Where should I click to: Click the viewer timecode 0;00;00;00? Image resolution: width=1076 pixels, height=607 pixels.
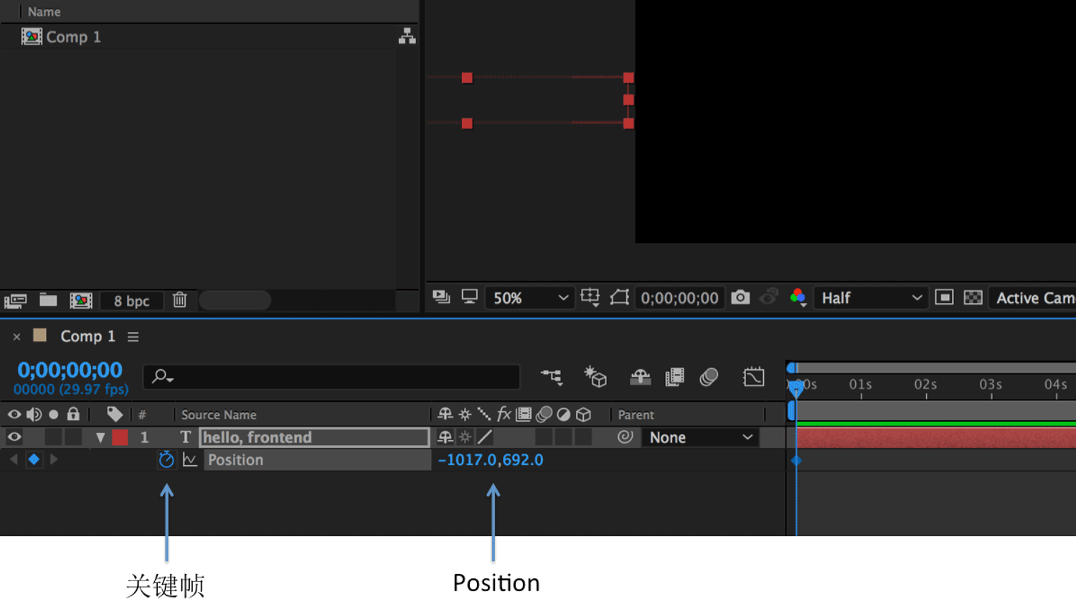(x=679, y=297)
